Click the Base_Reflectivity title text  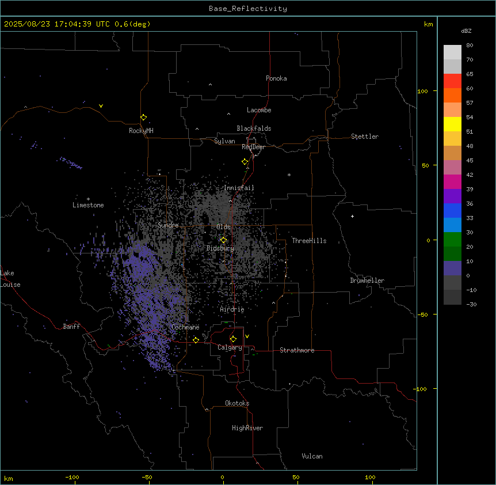248,9
